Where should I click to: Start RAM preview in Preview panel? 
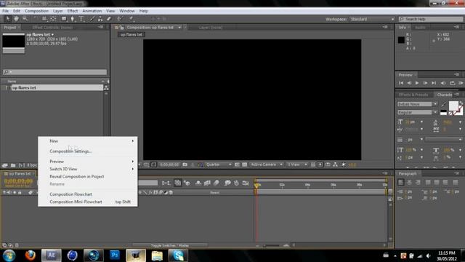(461, 83)
